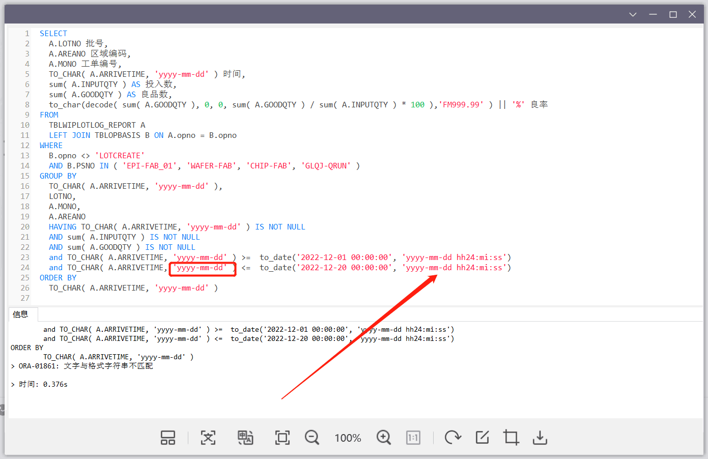Click GROUP BY on line 15

click(58, 176)
